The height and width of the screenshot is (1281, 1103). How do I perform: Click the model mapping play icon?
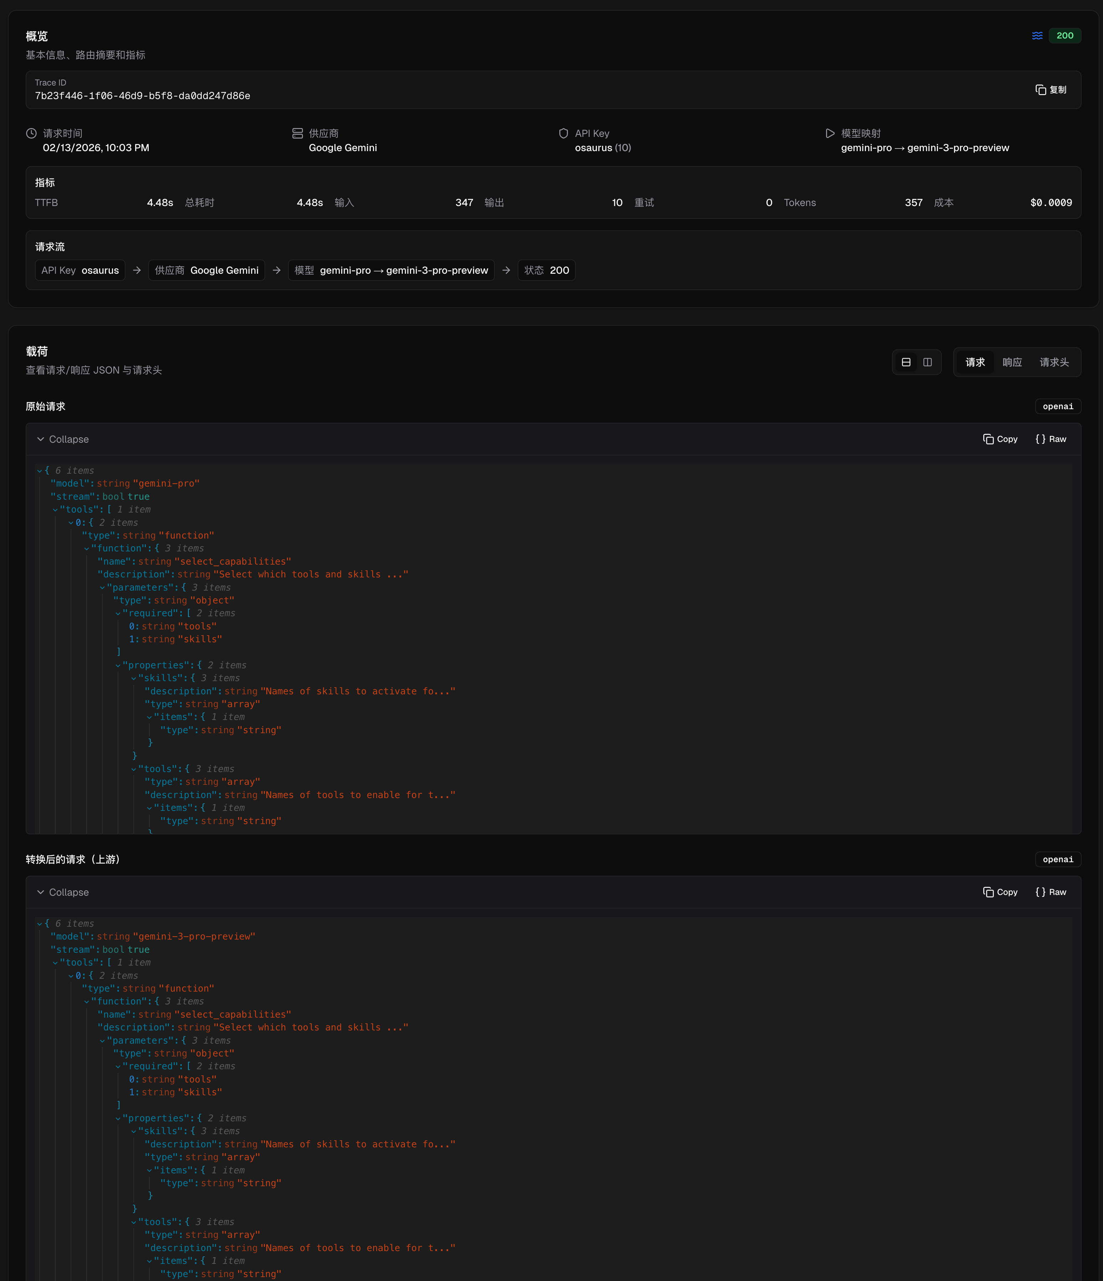coord(831,132)
